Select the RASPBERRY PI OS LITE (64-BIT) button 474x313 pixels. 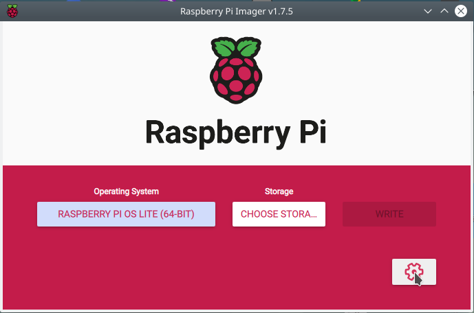(126, 214)
